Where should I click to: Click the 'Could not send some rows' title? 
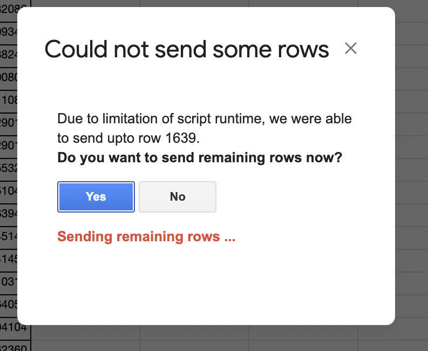pyautogui.click(x=187, y=50)
